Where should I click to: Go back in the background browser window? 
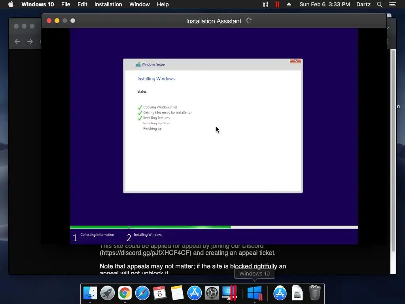(x=17, y=42)
